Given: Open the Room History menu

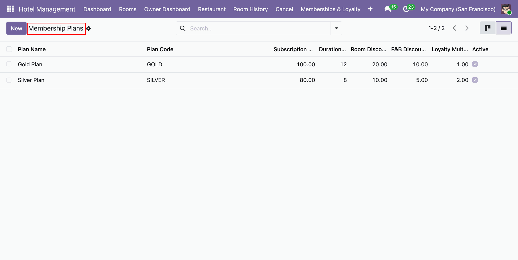Looking at the screenshot, I should (250, 9).
